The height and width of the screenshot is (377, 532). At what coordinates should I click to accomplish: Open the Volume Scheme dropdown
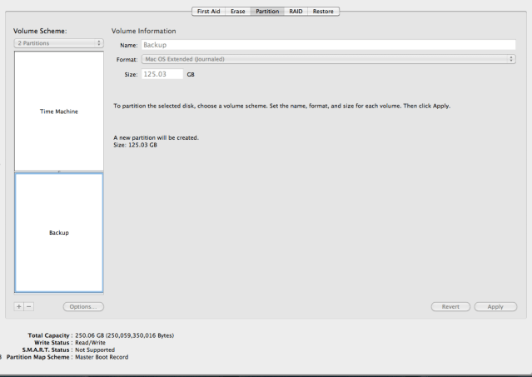58,42
